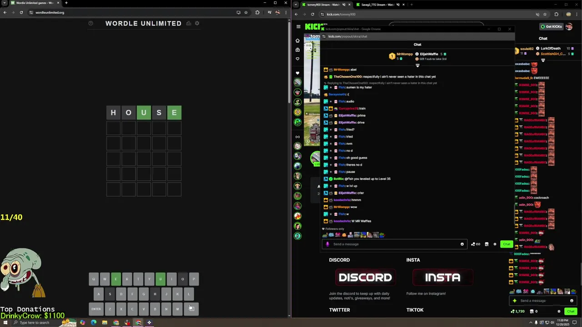Reload the Wordle Unlimited page
Screen dimensions: 582x327
coord(21,12)
